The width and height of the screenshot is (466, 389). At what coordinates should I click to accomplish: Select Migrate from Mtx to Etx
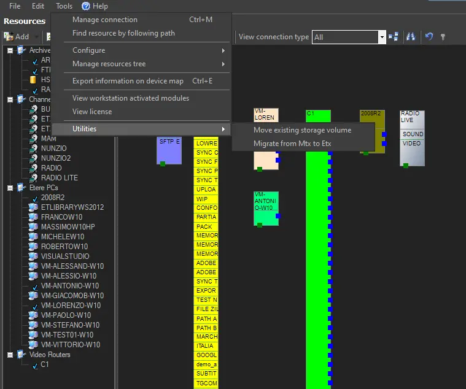292,144
